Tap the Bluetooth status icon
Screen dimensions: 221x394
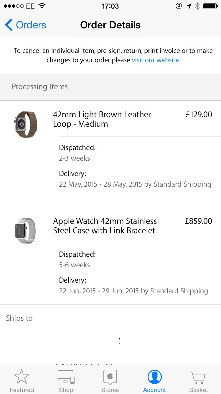pos(197,6)
